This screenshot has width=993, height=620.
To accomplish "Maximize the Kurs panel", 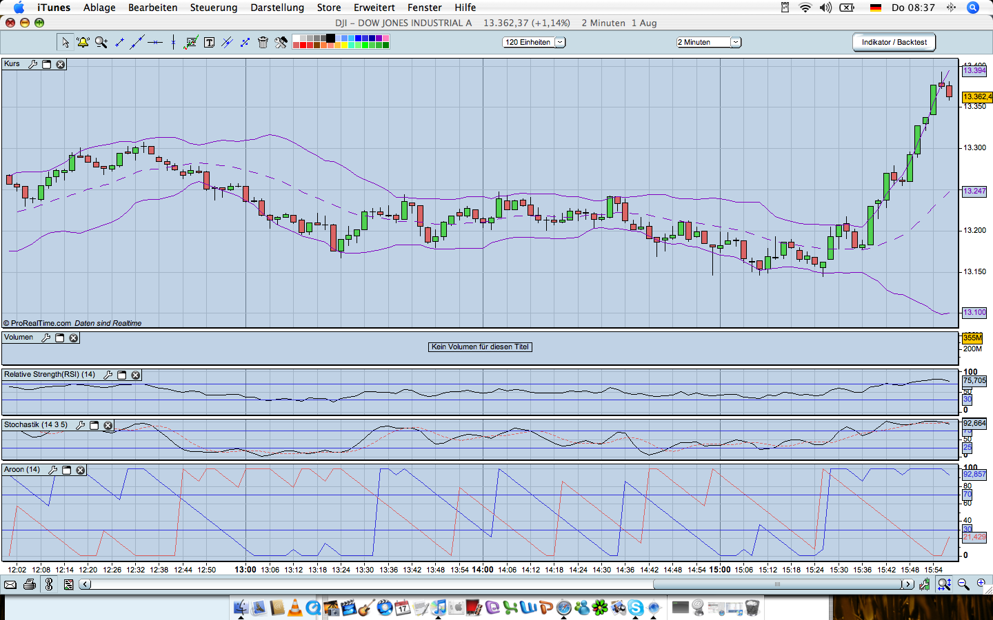I will [47, 64].
